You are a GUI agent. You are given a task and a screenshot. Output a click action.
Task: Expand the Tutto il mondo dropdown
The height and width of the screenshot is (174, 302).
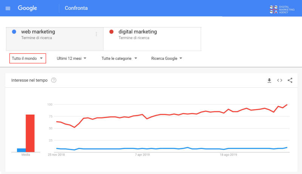point(28,58)
